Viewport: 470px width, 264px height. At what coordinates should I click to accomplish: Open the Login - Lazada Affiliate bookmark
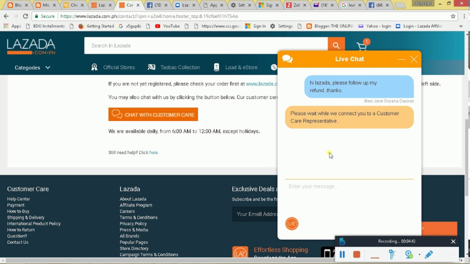coord(419,26)
